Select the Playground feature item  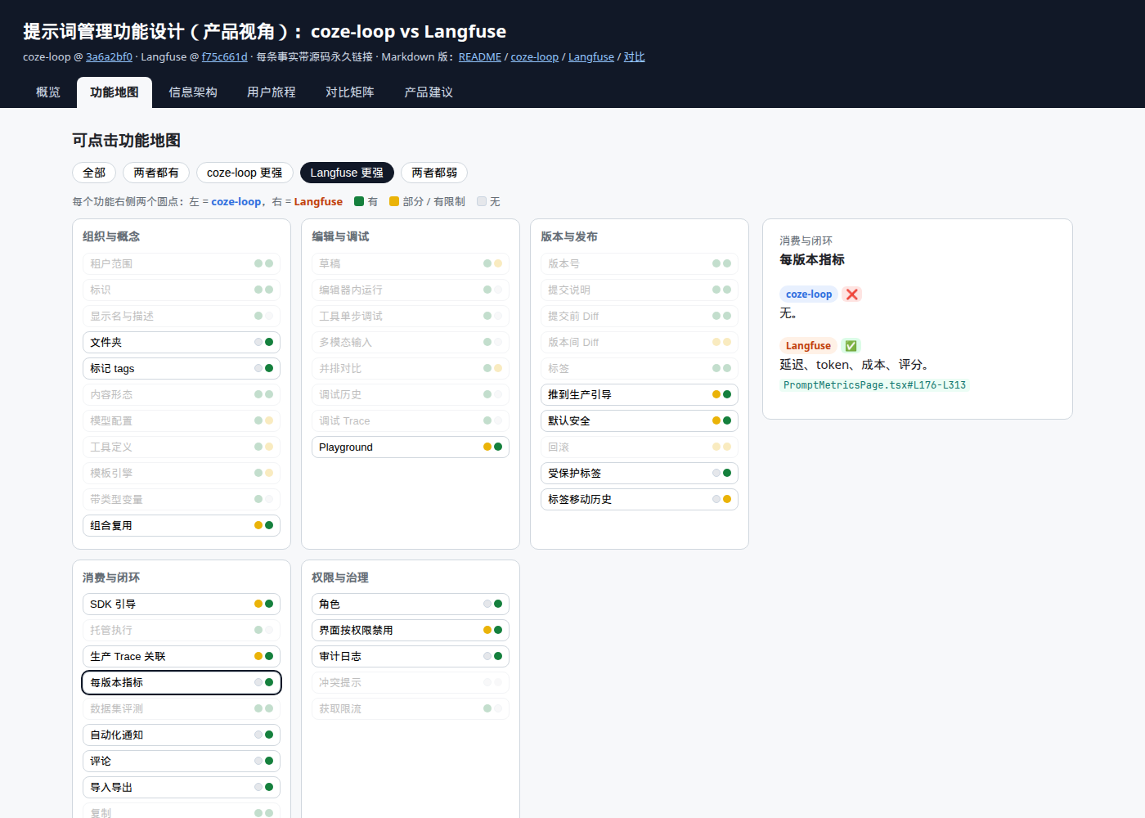411,447
